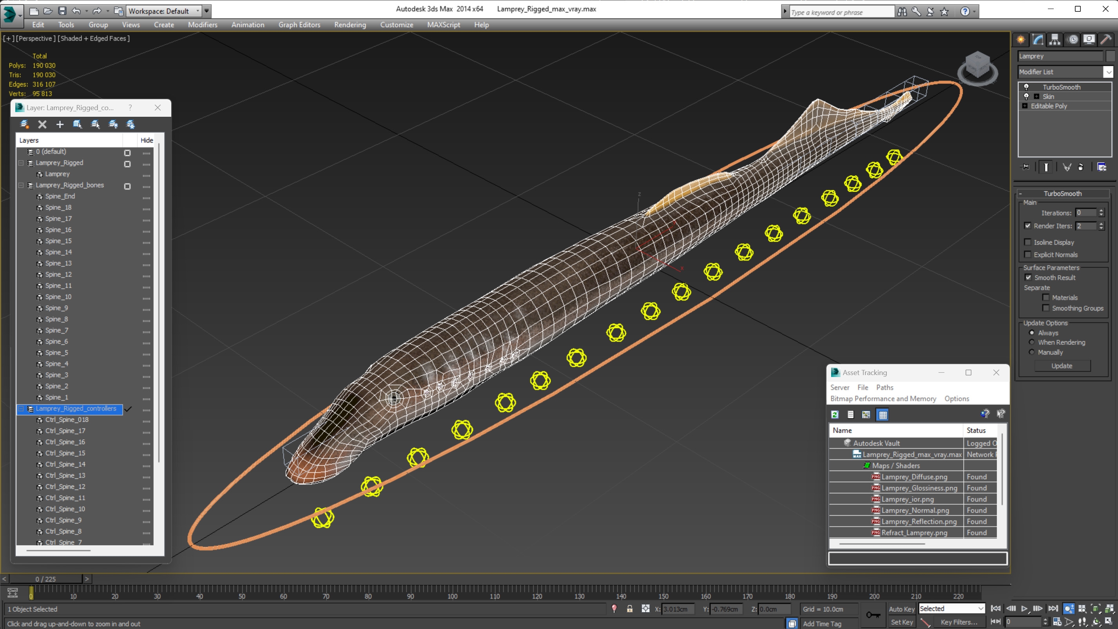The height and width of the screenshot is (629, 1118).
Task: Toggle Smooth Result checkbox
Action: click(x=1028, y=277)
